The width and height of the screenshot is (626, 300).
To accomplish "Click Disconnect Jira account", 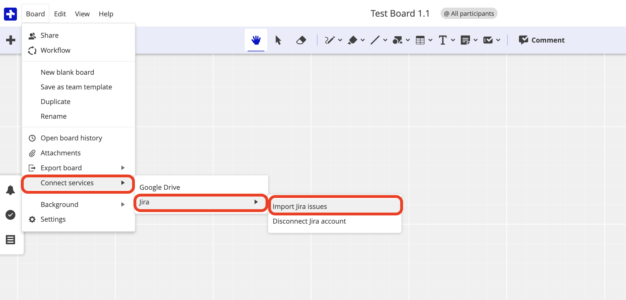I will 309,221.
